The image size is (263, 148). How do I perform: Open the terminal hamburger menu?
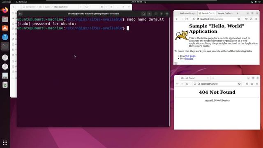tap(150, 14)
